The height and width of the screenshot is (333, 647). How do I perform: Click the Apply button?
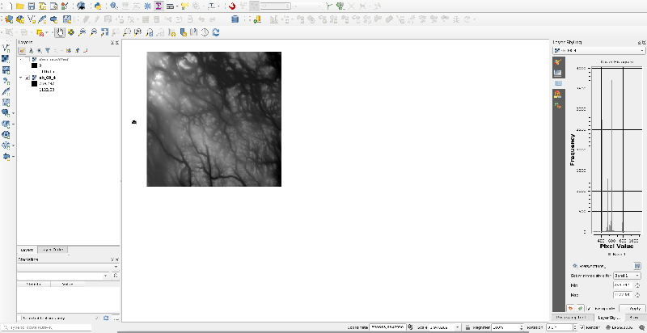point(632,308)
